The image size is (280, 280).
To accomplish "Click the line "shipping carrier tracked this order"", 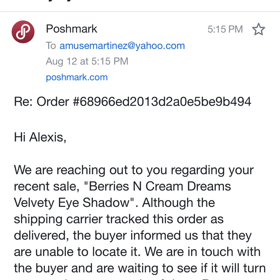I will (119, 219).
